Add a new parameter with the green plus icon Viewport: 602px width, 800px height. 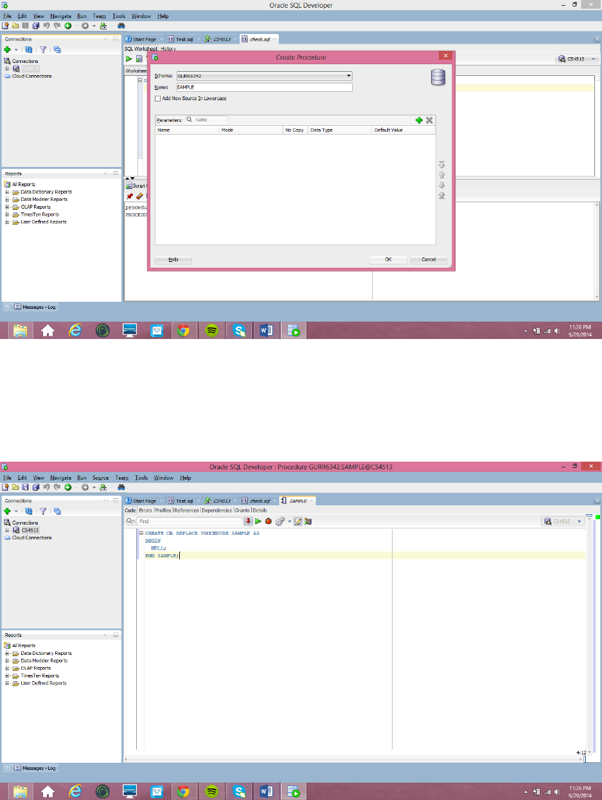pyautogui.click(x=419, y=120)
